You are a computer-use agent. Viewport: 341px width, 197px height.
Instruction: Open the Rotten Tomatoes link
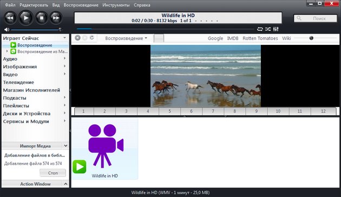point(260,38)
